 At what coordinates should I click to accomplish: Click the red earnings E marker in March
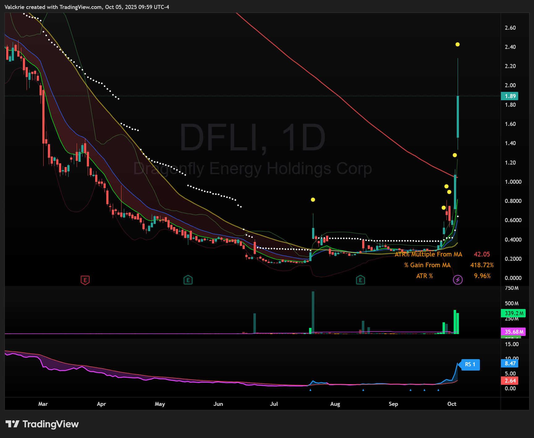pyautogui.click(x=85, y=280)
